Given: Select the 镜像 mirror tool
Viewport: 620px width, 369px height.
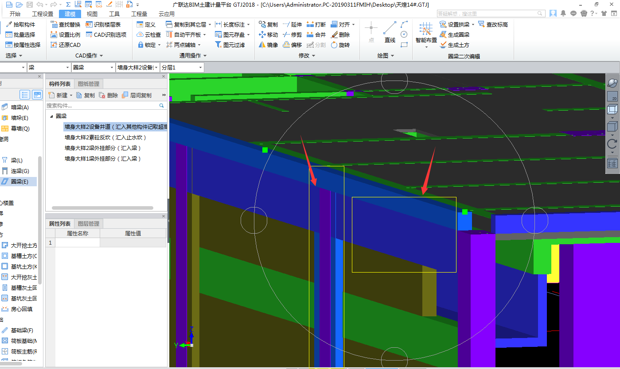Looking at the screenshot, I should tap(268, 45).
